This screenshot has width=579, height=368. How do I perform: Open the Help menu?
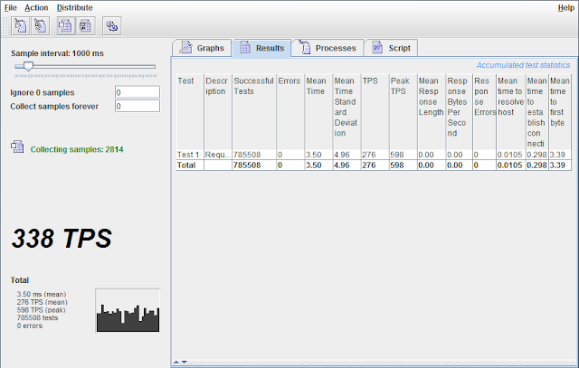point(565,7)
